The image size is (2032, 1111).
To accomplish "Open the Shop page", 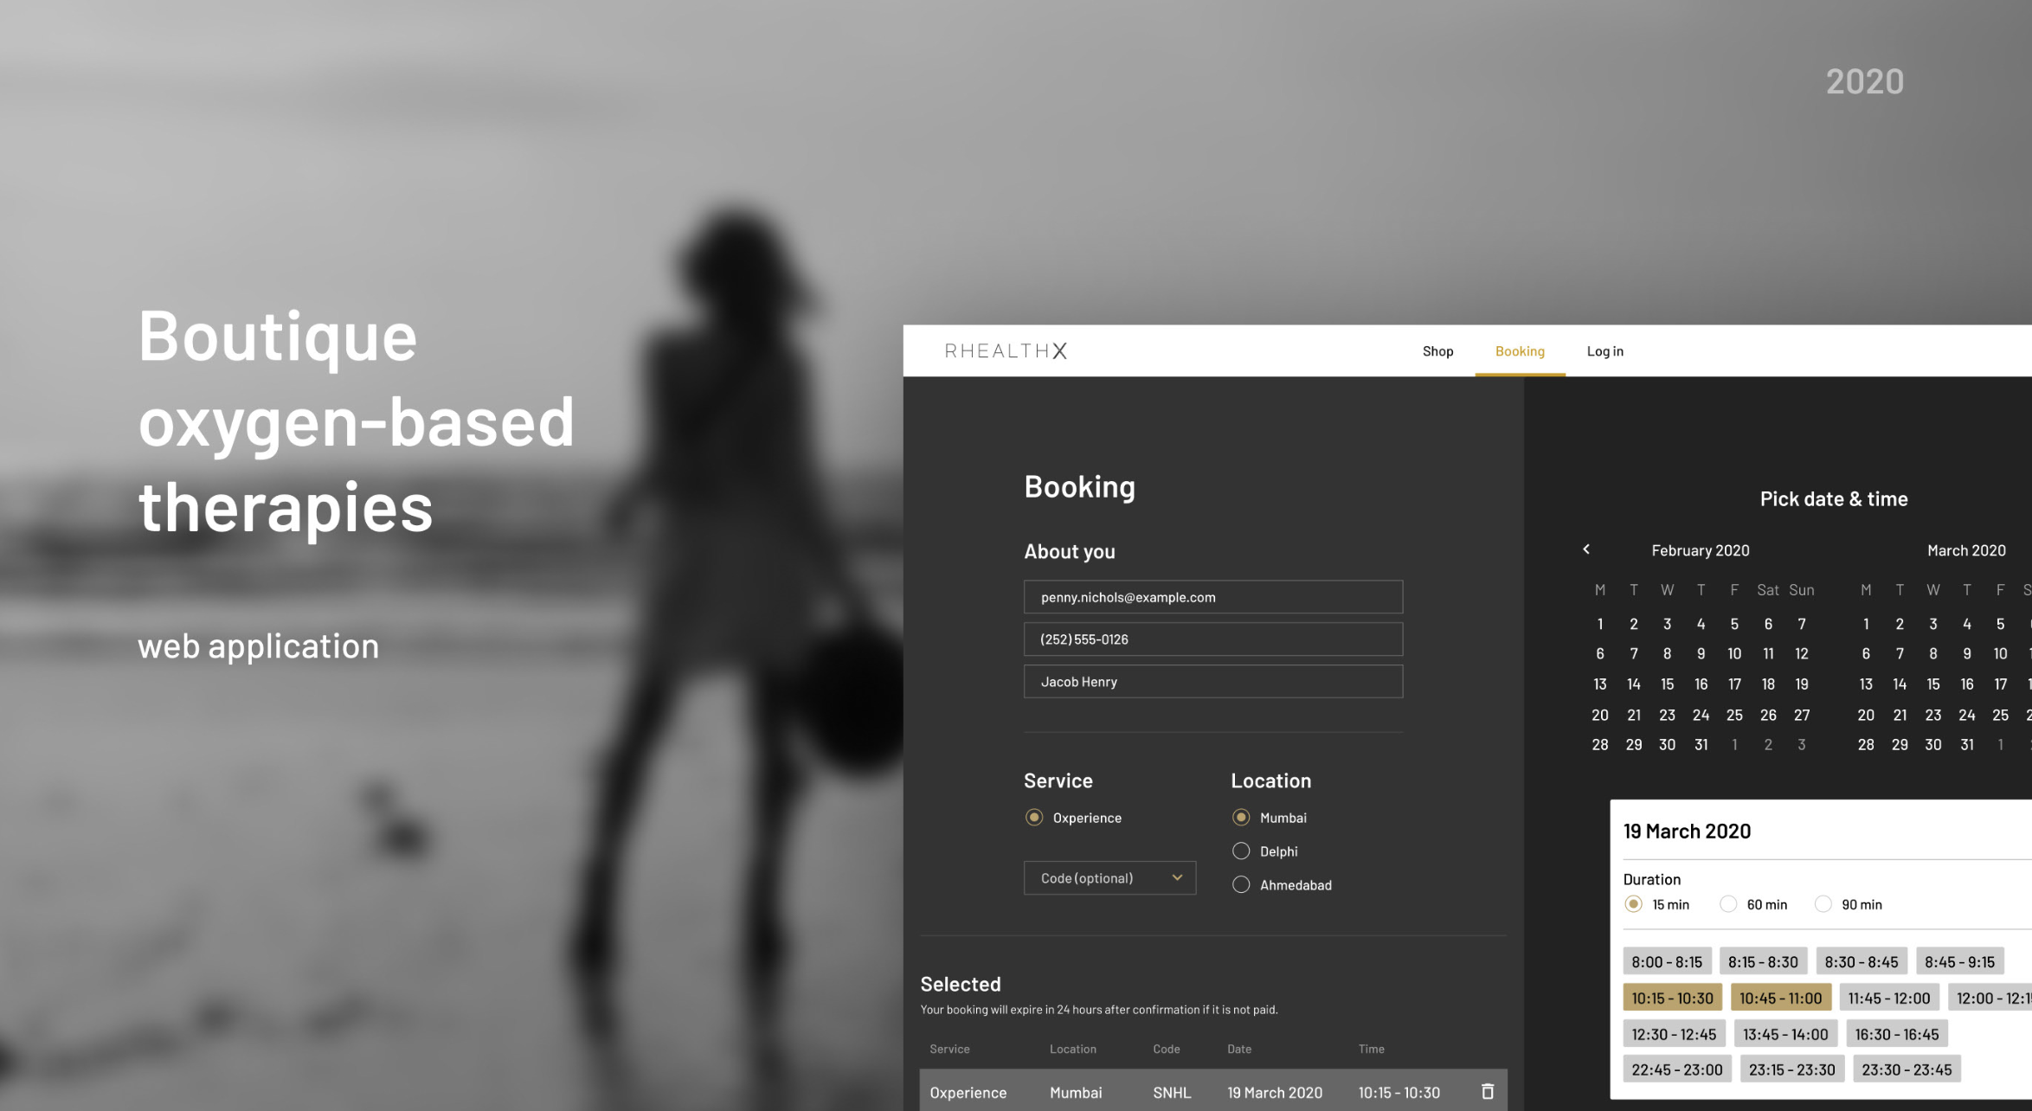I will [1437, 351].
